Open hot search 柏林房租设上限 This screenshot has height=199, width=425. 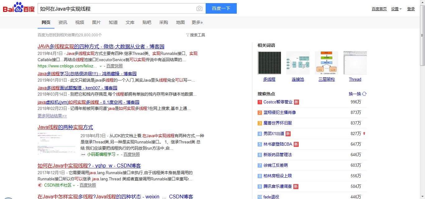pos(278,176)
